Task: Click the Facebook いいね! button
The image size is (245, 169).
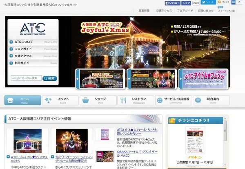Action: coord(172,3)
